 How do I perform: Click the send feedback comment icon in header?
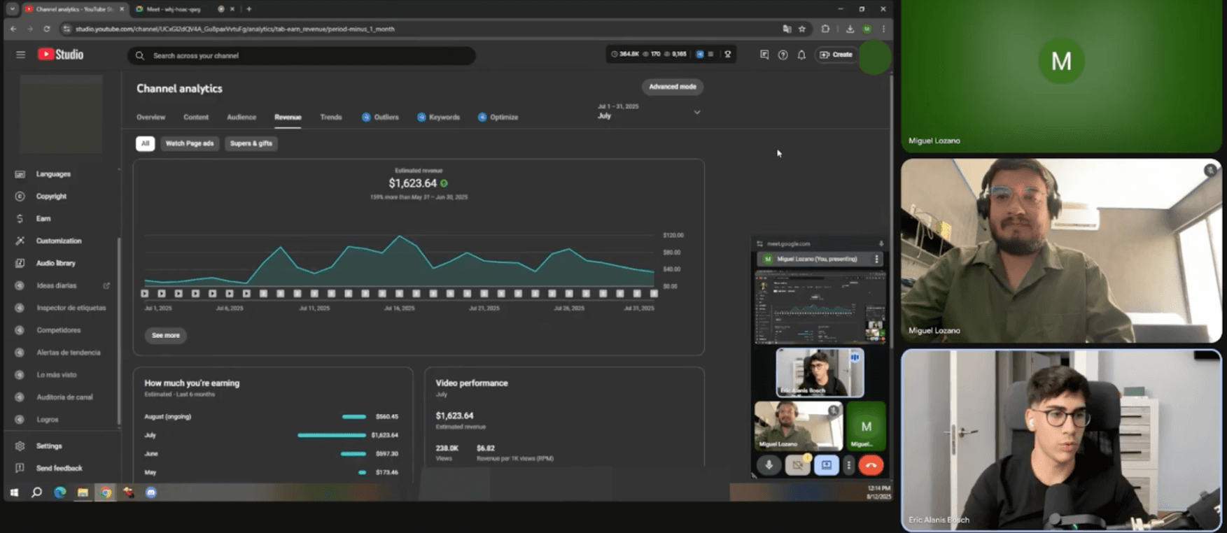[x=764, y=55]
